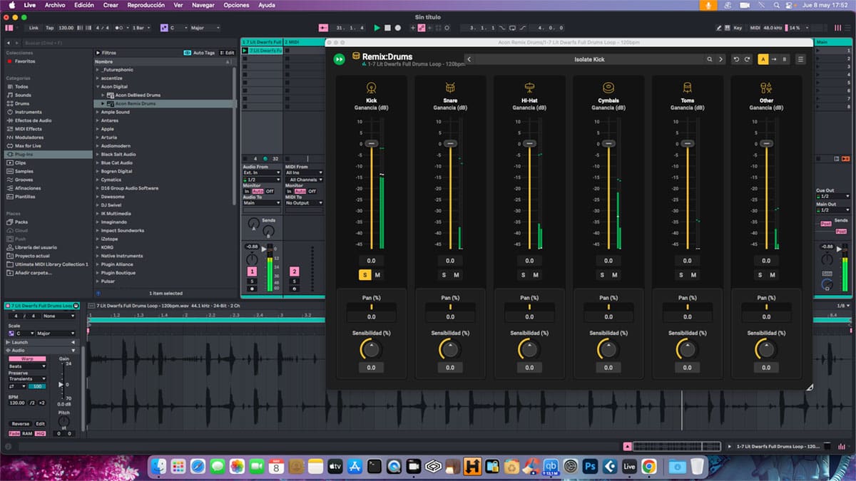
Task: Click the Kick gain fader handle
Action: point(371,143)
